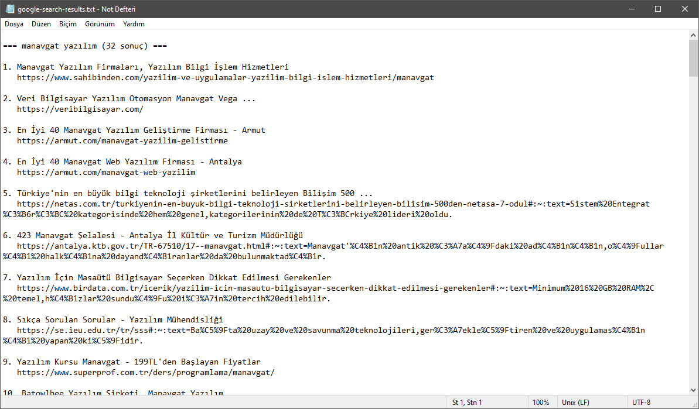The image size is (699, 409).
Task: Click the superprof.com.tr URL line
Action: [x=146, y=373]
